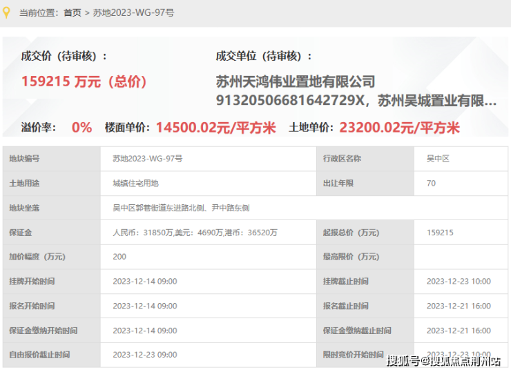The width and height of the screenshot is (511, 372).
Task: Click the 苏州天鸿伟业置地有限公司 company name
Action: tap(296, 81)
